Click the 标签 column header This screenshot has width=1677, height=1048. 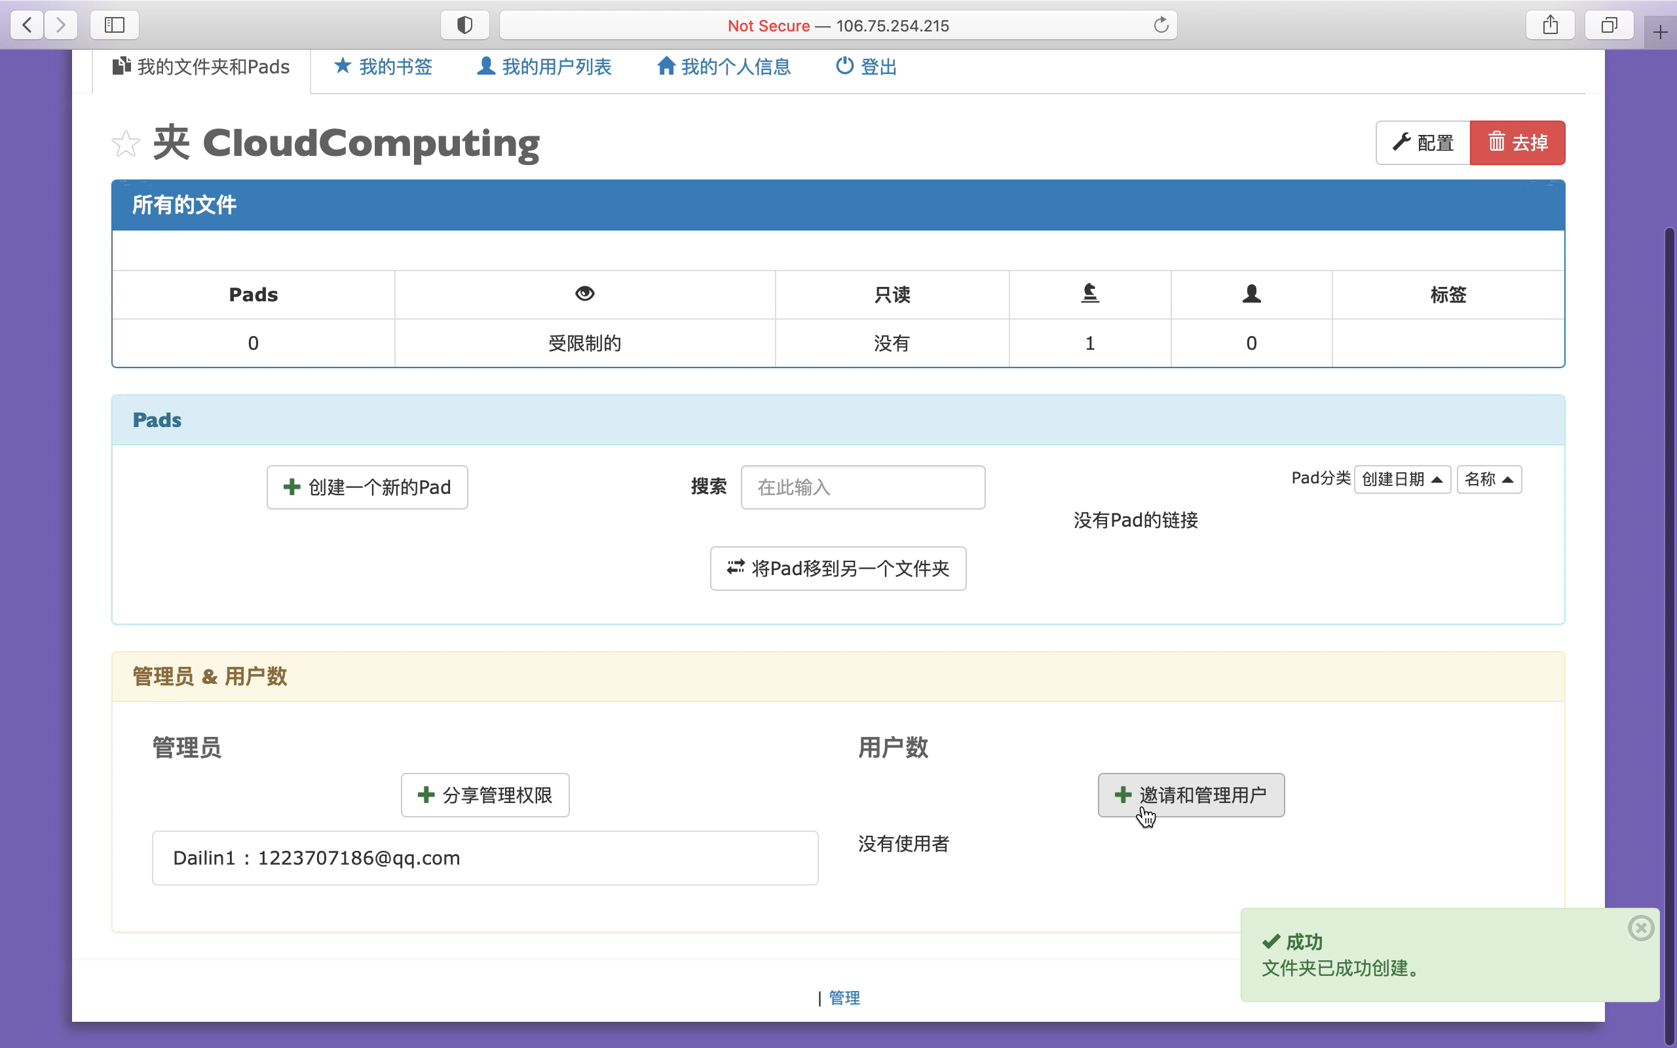click(x=1448, y=295)
